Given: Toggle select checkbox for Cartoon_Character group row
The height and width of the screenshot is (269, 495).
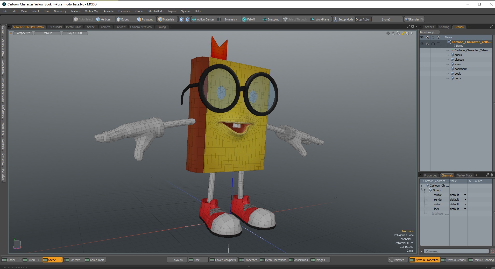Looking at the screenshot, I should click(x=433, y=44).
